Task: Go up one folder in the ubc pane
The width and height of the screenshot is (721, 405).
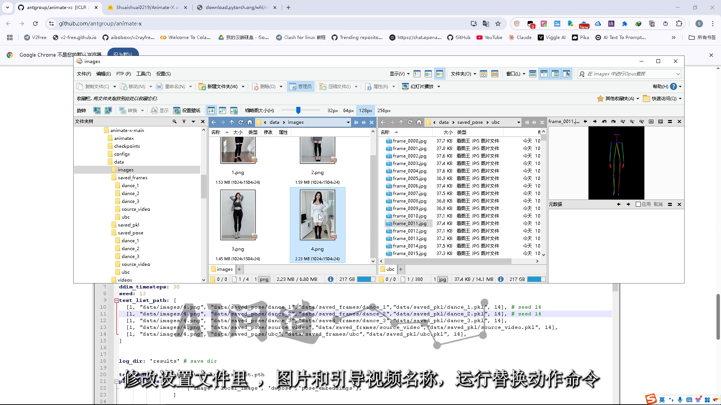Action: point(401,122)
